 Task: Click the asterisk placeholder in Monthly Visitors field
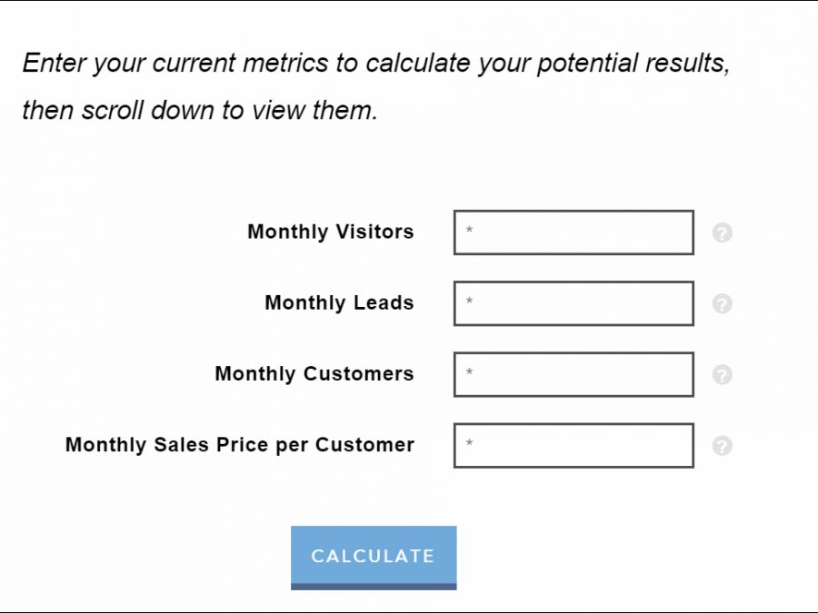click(x=469, y=232)
